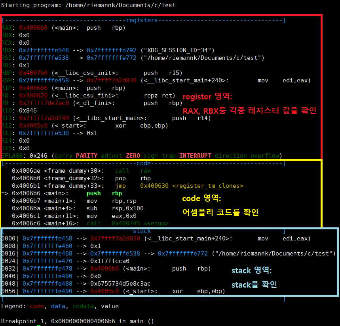Image resolution: width=340 pixels, height=326 pixels.
Task: Click the INTERRUPT flag in EFLAGS
Action: (x=195, y=156)
